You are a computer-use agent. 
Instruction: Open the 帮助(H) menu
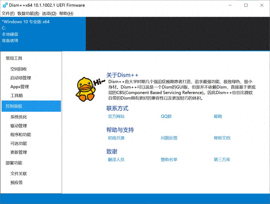pos(66,14)
